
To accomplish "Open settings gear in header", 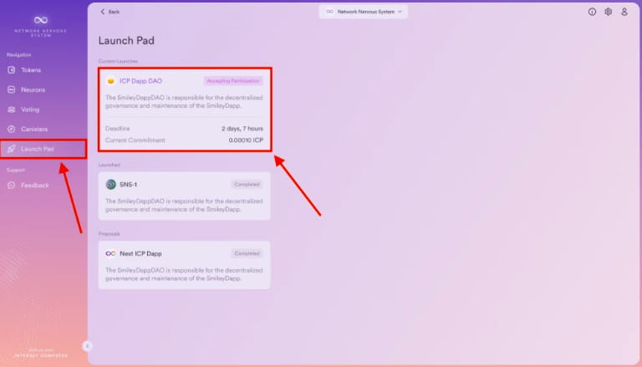I will pyautogui.click(x=609, y=12).
